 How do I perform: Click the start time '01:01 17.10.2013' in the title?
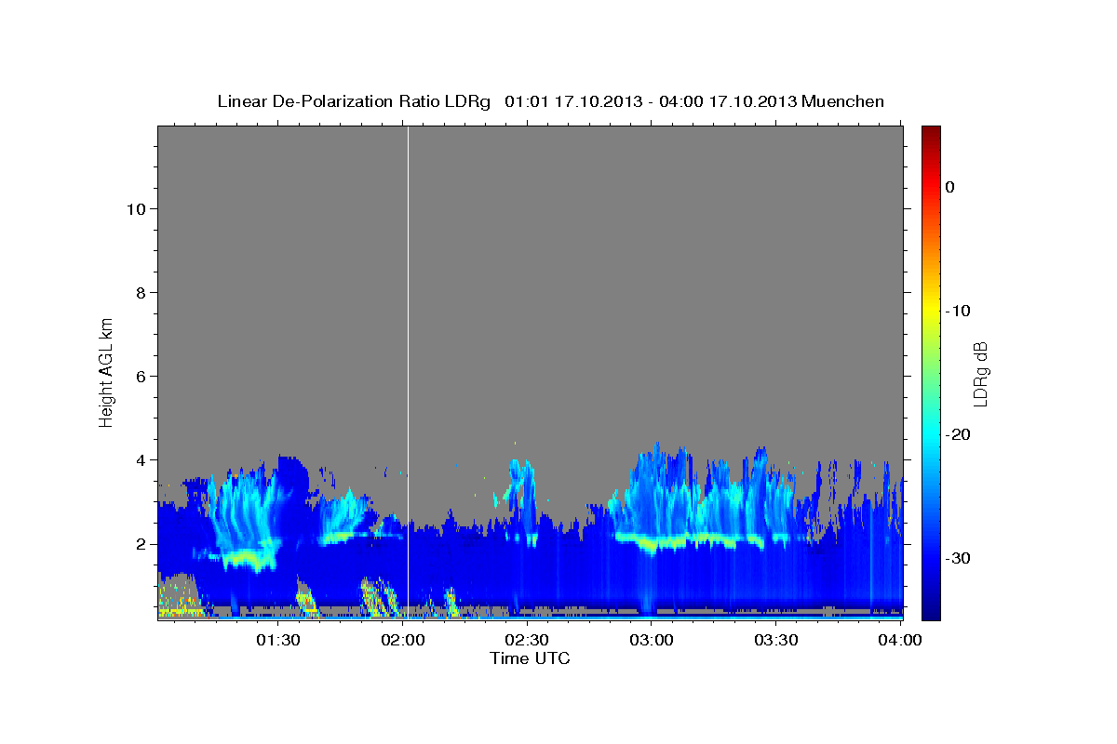(x=573, y=101)
